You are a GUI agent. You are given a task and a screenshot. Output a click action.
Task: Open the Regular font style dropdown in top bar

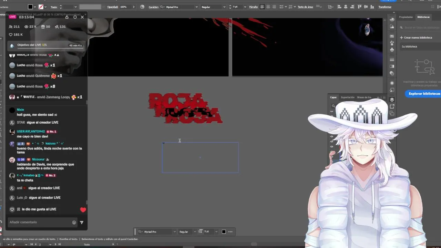(224, 7)
